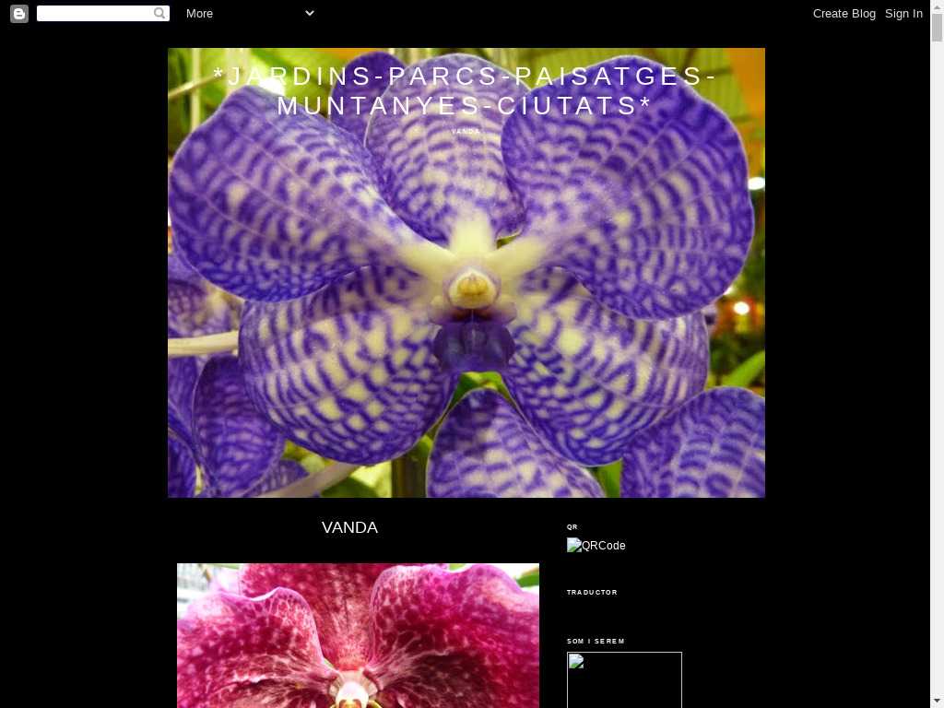Focus the Blogger search input field
The image size is (944, 708).
click(x=94, y=14)
